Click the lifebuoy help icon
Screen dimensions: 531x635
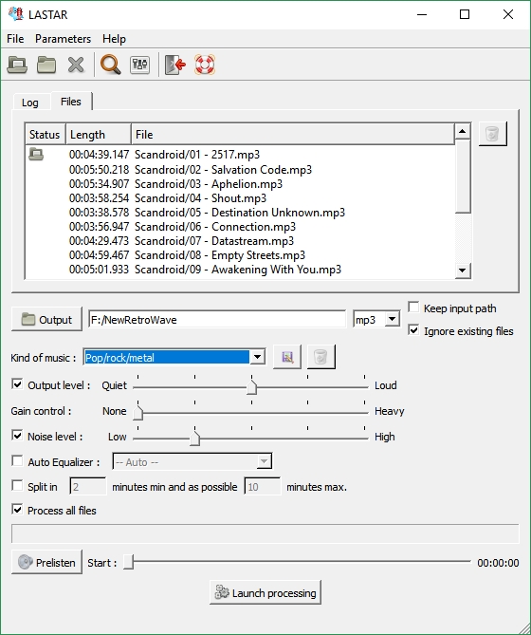[205, 65]
